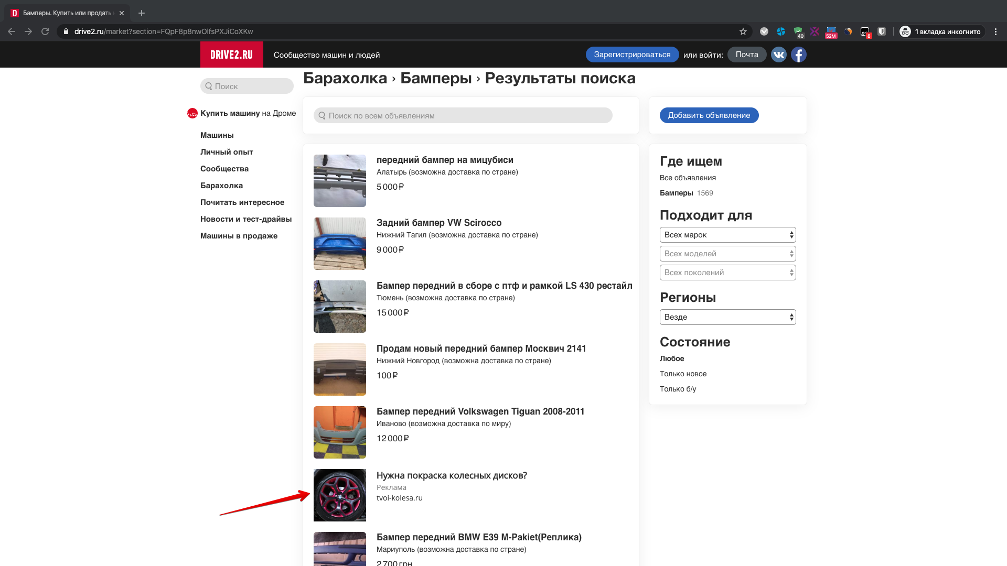Viewport: 1007px width, 566px height.
Task: Select condition filter Только б/у
Action: [x=678, y=389]
